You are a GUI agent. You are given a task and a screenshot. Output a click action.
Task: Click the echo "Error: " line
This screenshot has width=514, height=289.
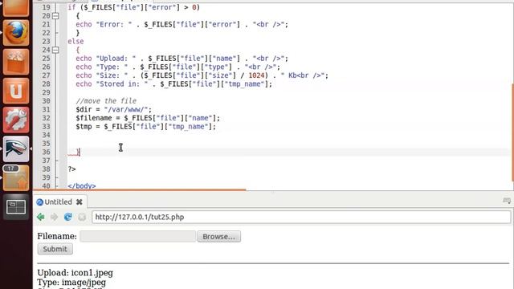(x=182, y=24)
